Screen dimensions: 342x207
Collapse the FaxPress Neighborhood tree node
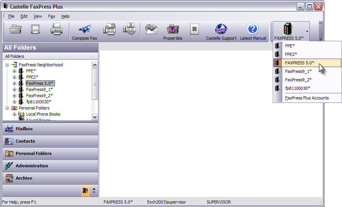(x=7, y=65)
